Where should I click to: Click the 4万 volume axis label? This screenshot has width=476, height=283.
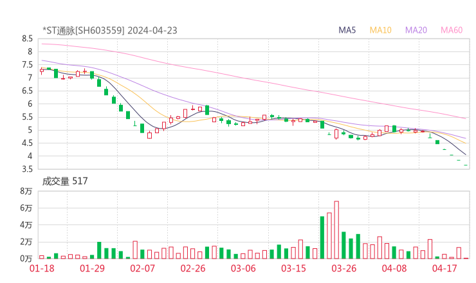coord(26,225)
